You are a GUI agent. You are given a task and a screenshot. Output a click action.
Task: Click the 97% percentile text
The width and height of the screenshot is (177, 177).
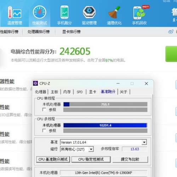(109, 61)
